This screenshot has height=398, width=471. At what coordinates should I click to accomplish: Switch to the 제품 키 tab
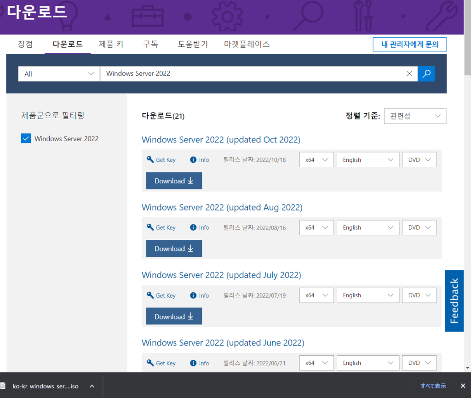[x=111, y=44]
